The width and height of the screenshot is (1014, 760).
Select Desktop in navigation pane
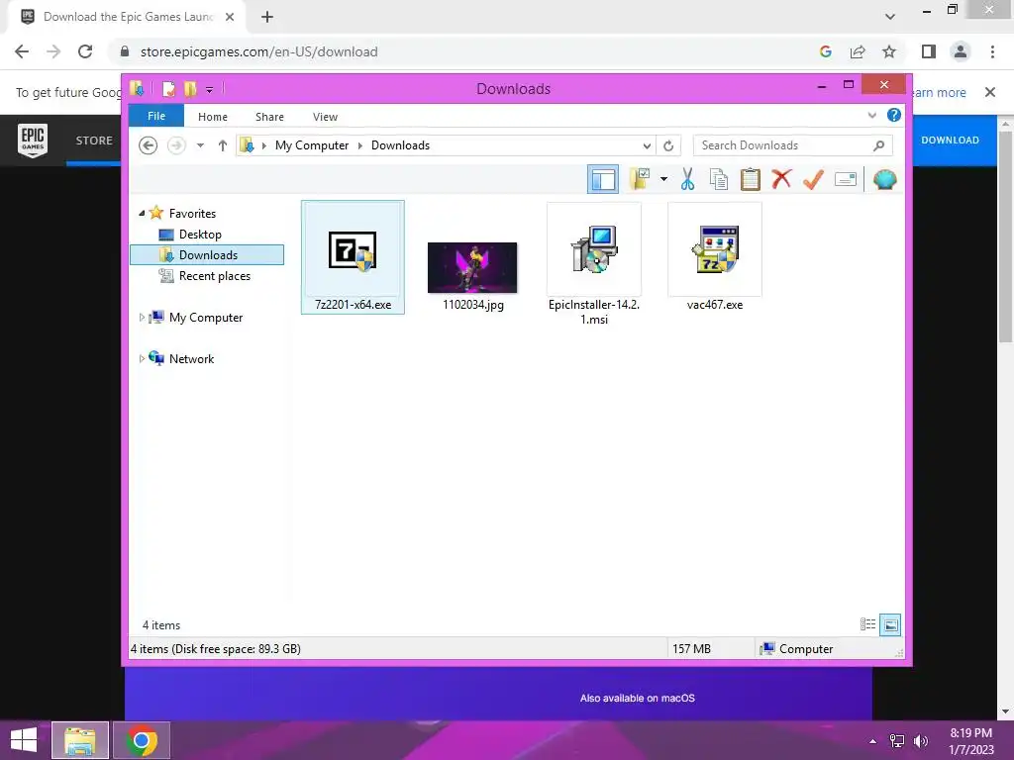point(200,234)
